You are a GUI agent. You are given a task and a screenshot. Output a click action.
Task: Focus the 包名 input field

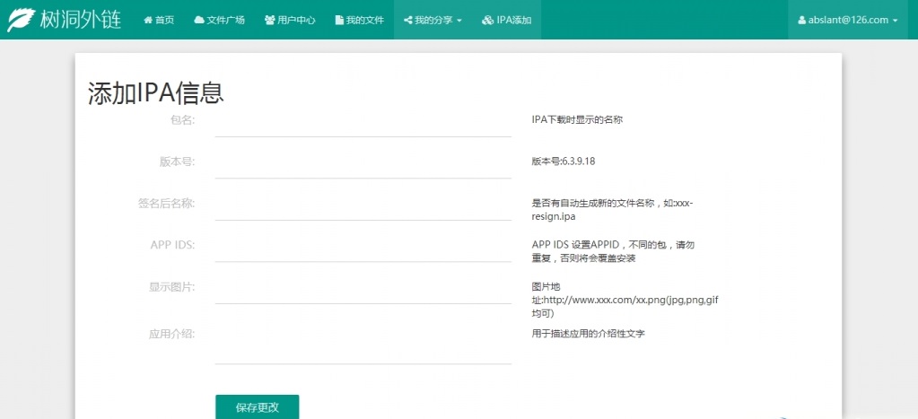tap(363, 124)
